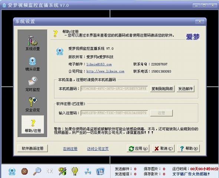Maximize the main application window

click(204, 6)
